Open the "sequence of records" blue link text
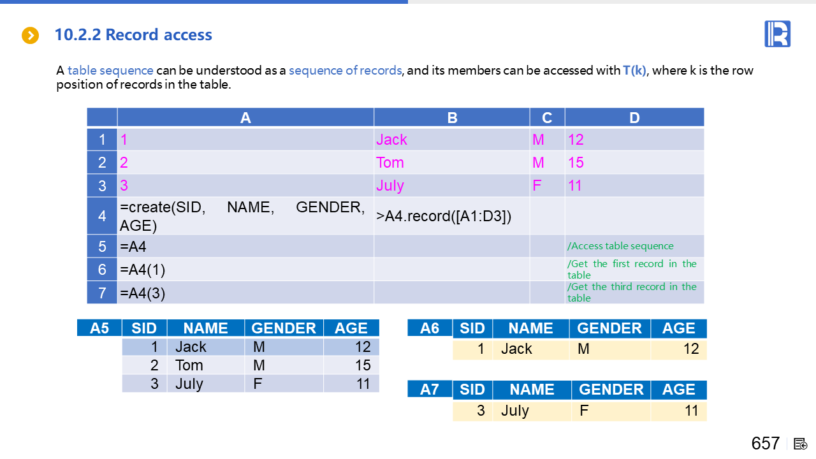This screenshot has width=816, height=459. click(345, 70)
